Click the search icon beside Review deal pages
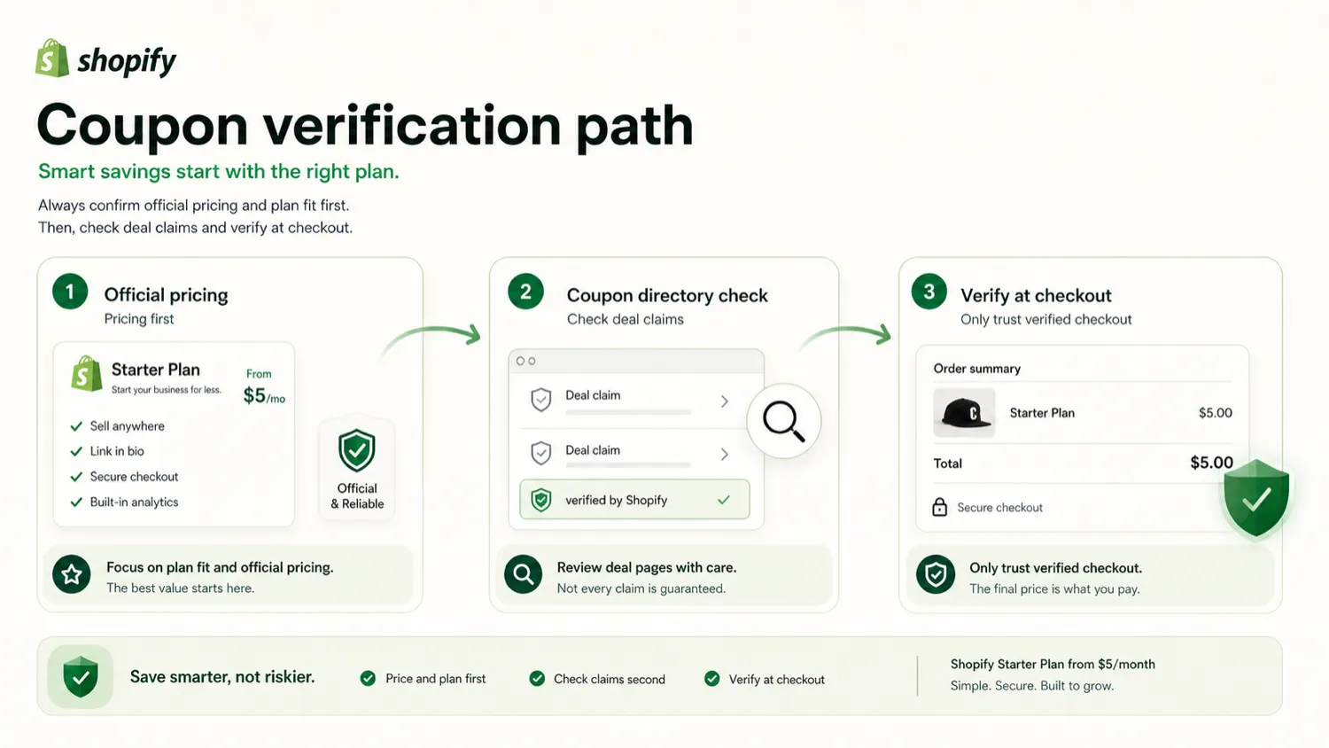The width and height of the screenshot is (1329, 748). pyautogui.click(x=524, y=575)
